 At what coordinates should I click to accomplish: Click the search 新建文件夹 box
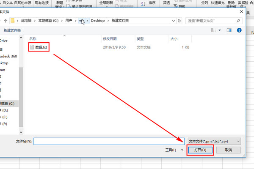coord(214,21)
